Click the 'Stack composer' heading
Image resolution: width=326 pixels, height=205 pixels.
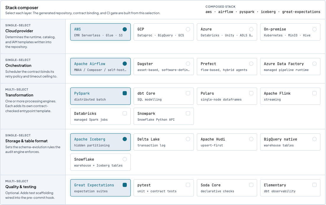[x=22, y=8]
